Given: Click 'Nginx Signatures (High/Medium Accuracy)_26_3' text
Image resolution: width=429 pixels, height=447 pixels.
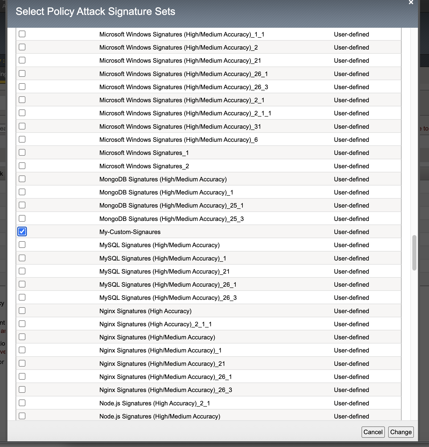Looking at the screenshot, I should tap(166, 390).
